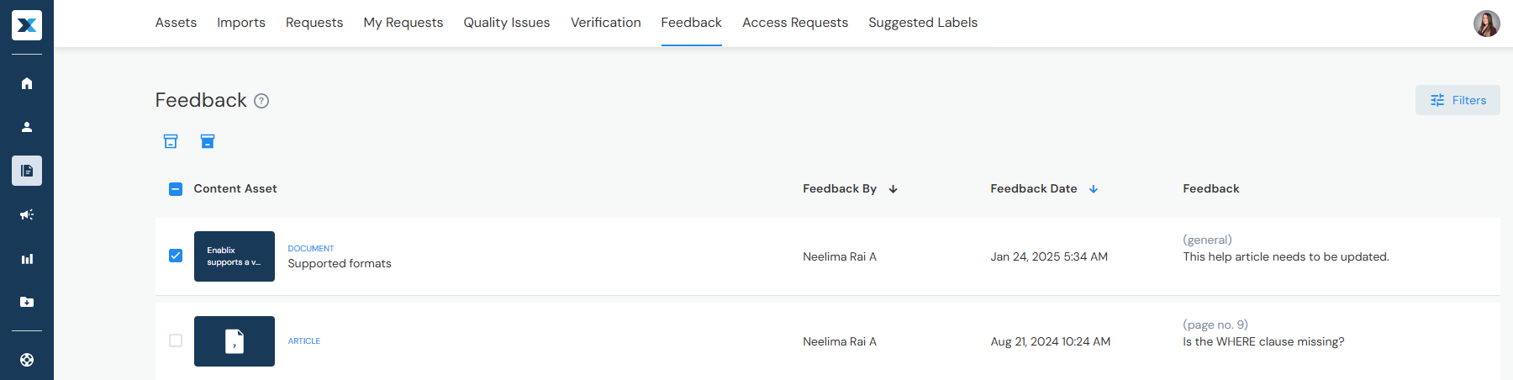Image resolution: width=1513 pixels, height=380 pixels.
Task: Open the user avatar menu
Action: 1487,24
